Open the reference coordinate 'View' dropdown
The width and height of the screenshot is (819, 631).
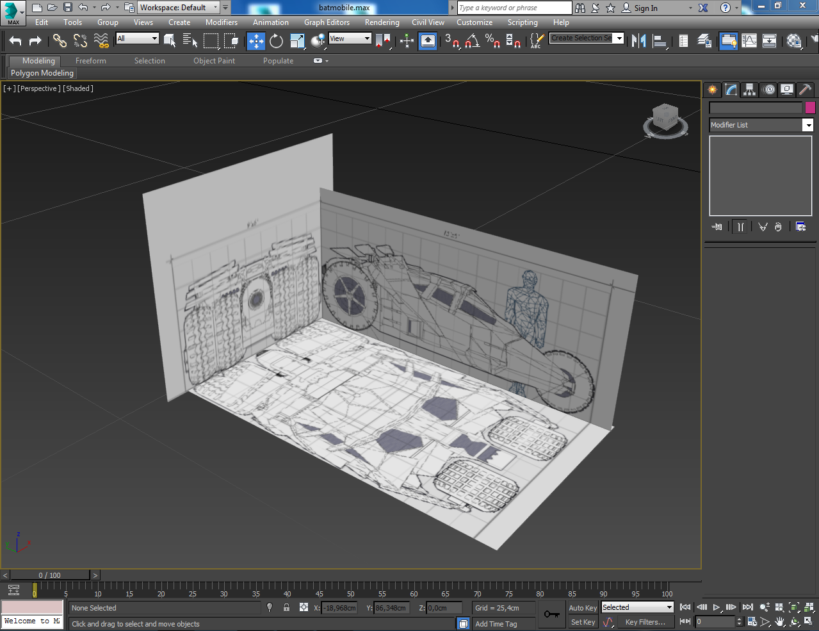[350, 38]
